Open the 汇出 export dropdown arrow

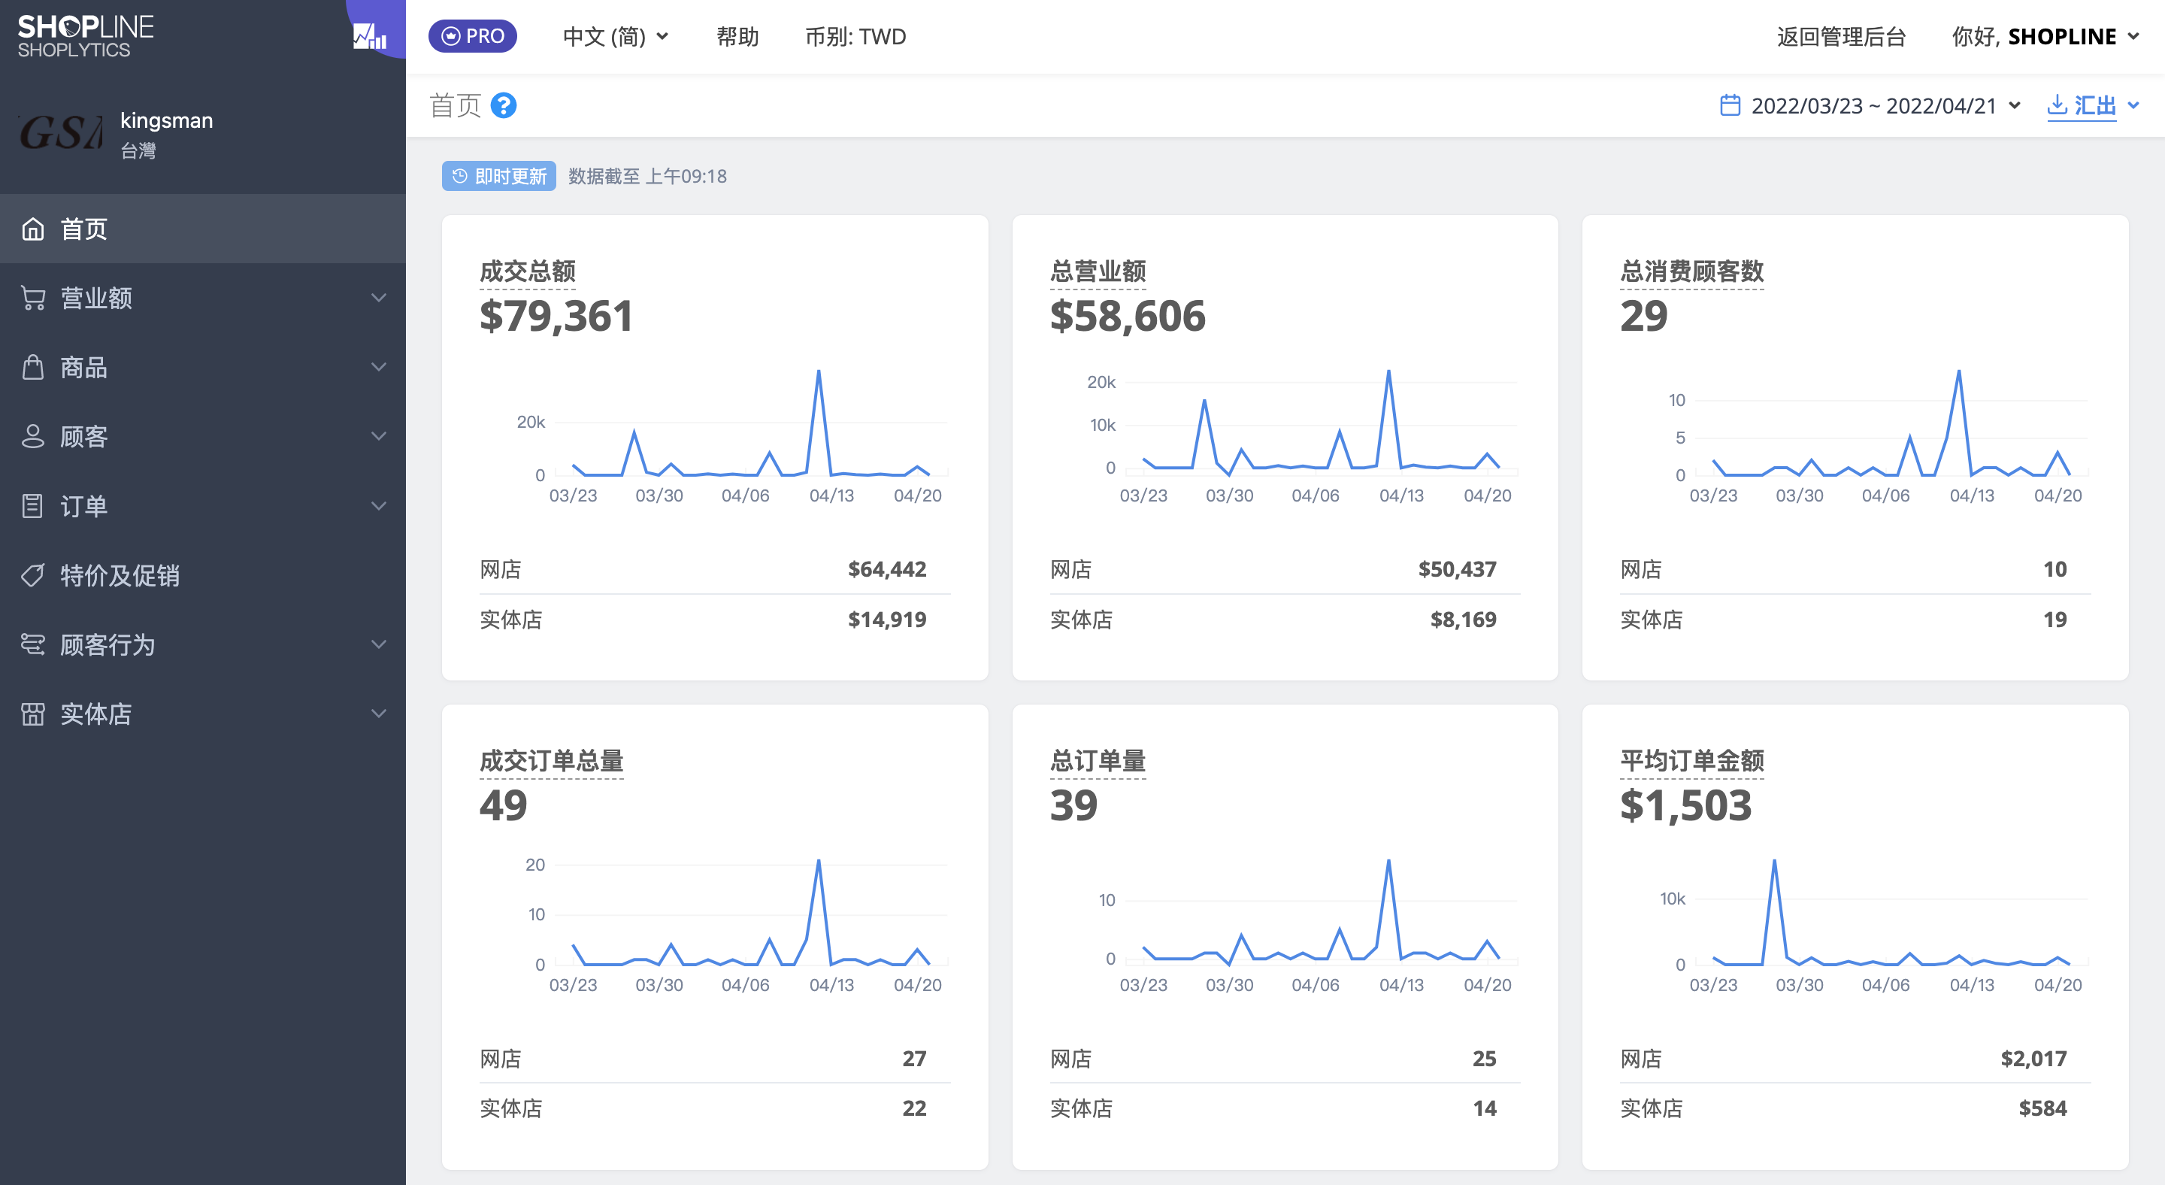click(x=2134, y=105)
